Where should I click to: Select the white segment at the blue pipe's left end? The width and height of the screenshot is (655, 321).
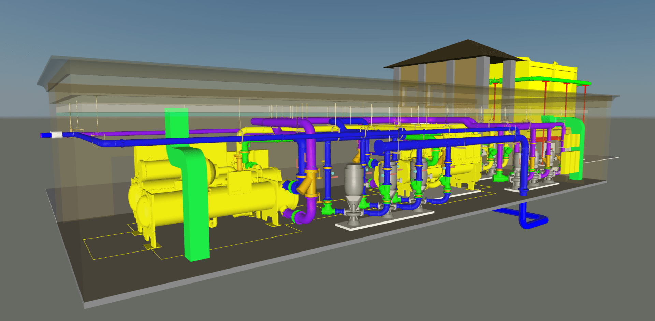point(56,135)
